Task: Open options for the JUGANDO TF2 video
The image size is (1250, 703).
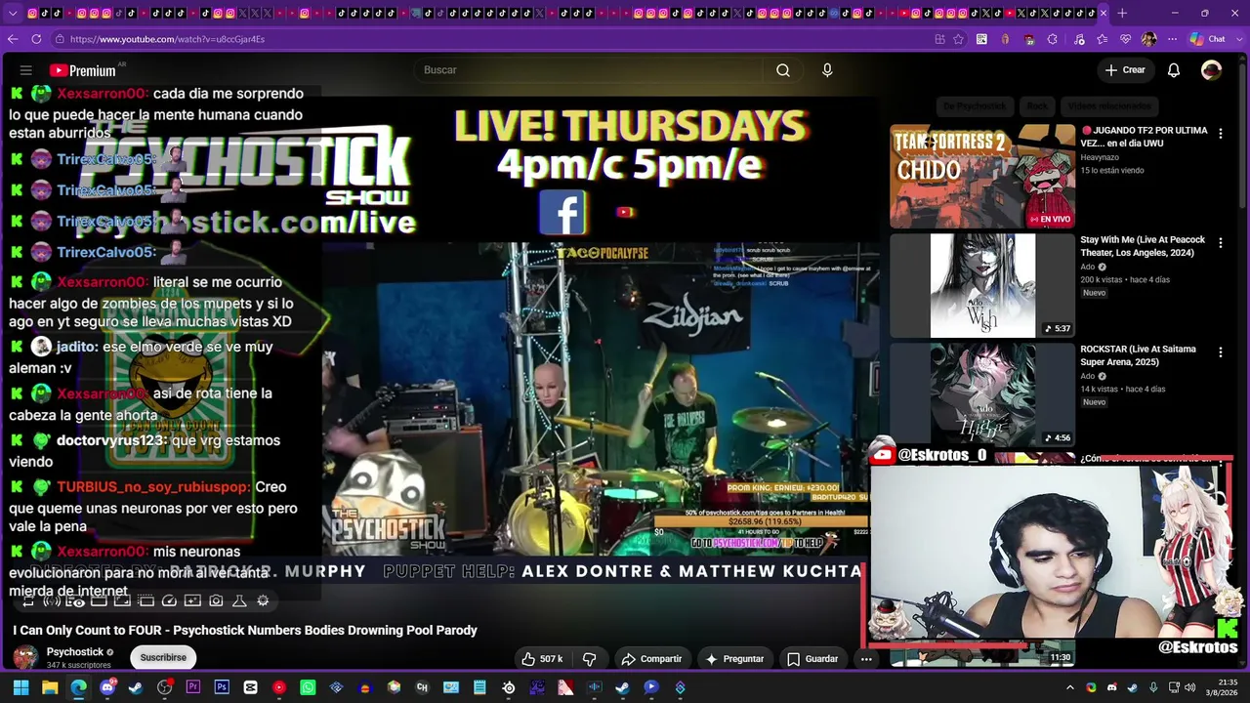Action: pos(1220,134)
